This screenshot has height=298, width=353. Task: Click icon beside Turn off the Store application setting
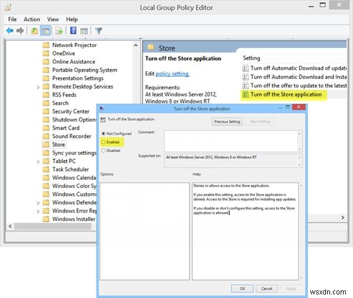point(245,94)
